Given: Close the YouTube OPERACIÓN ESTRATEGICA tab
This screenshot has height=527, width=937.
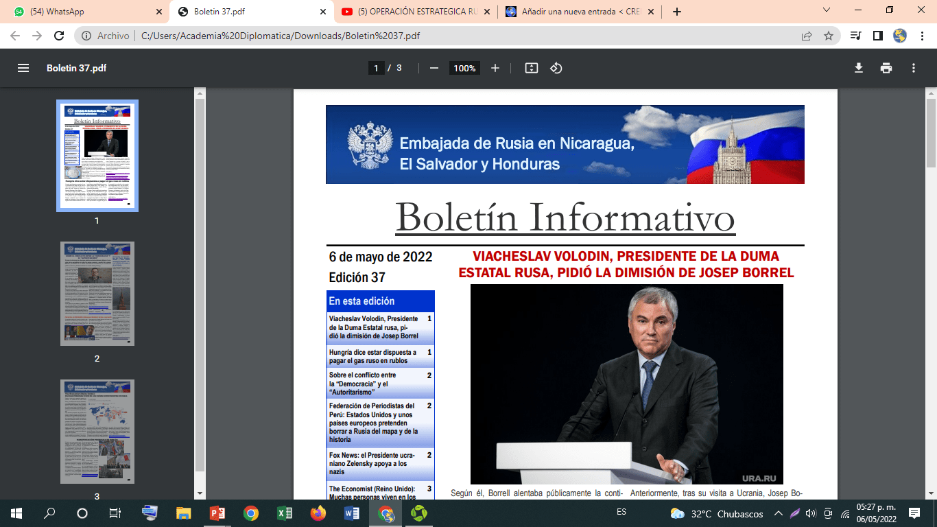Looking at the screenshot, I should pyautogui.click(x=486, y=11).
